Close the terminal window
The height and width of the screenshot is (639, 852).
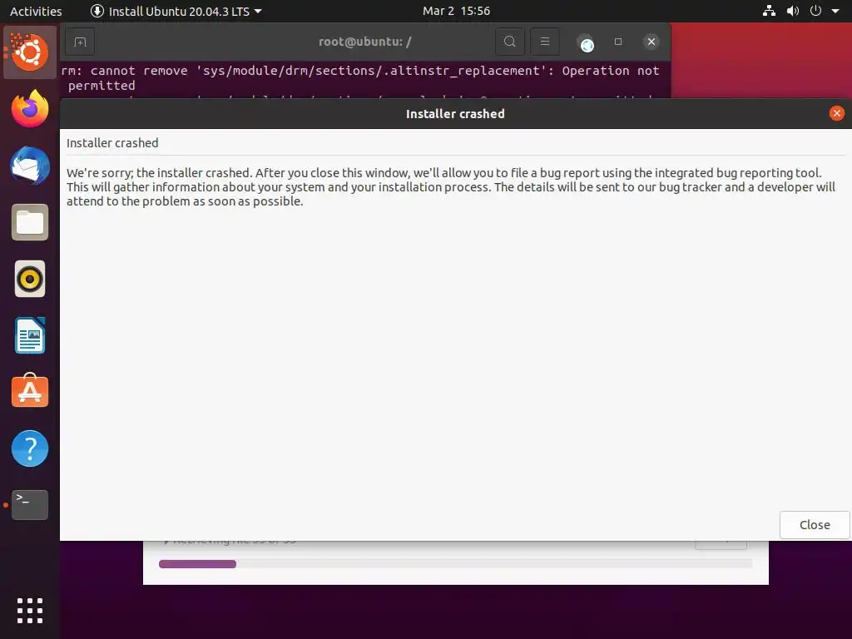pyautogui.click(x=651, y=42)
